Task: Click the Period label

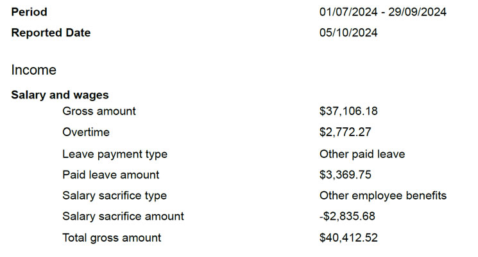Action: click(29, 12)
